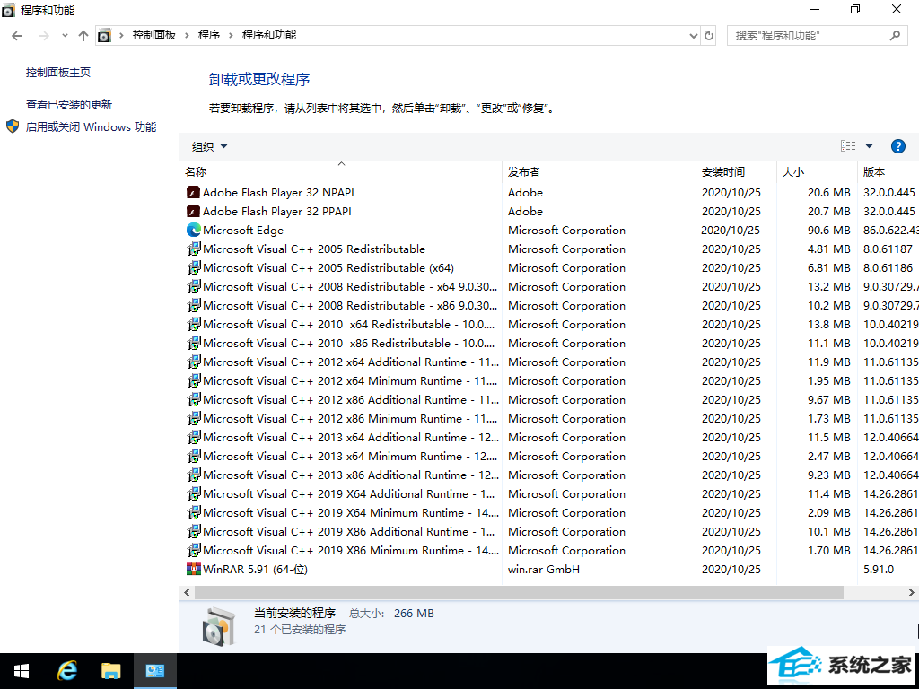Screen dimensions: 919x689
Task: Select Adobe Flash Player 32 NPAPI icon
Action: [194, 192]
